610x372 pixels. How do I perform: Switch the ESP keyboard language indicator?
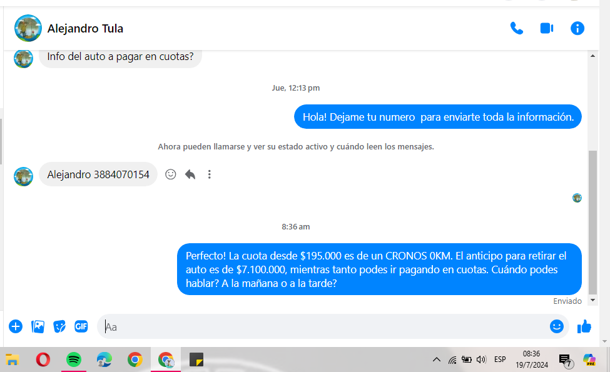click(500, 359)
